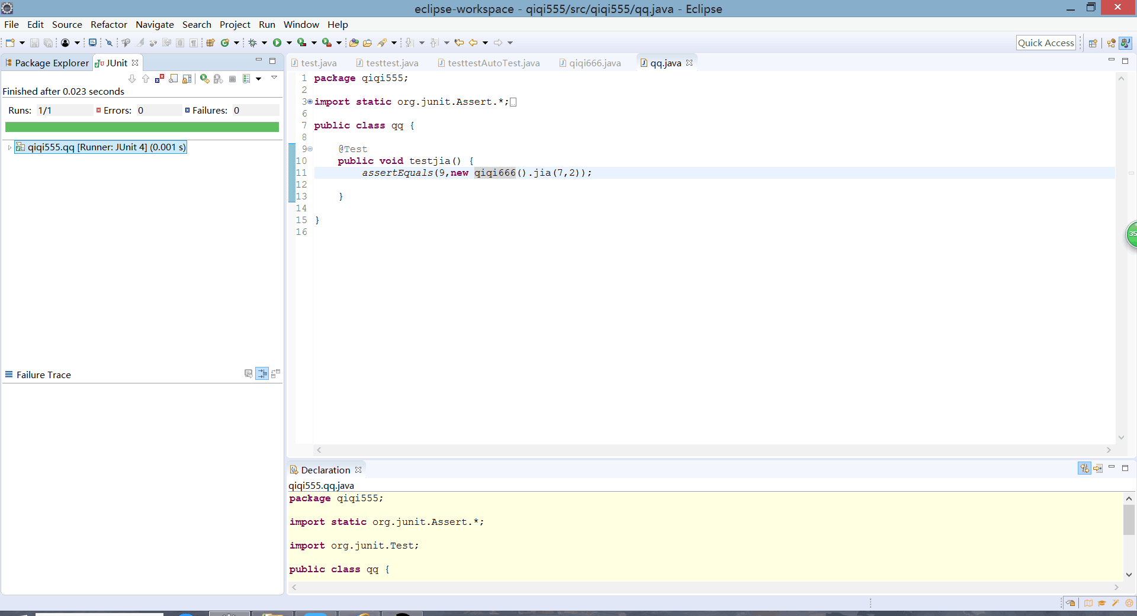
Task: Toggle Show Skipped Tests Only in JUnit
Action: point(173,79)
